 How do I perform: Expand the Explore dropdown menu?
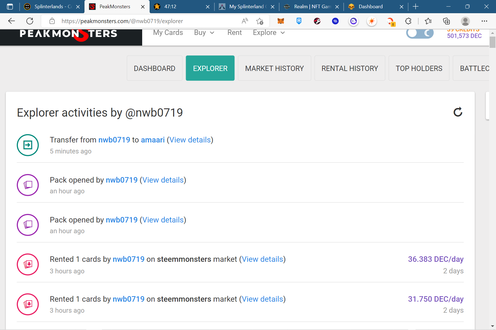coord(269,33)
